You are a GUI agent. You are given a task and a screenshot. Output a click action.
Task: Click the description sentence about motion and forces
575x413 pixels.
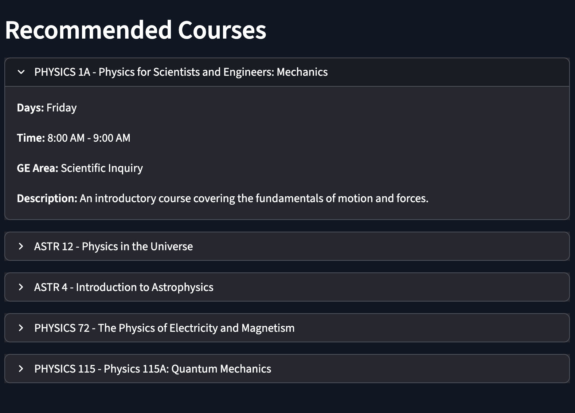coord(254,198)
